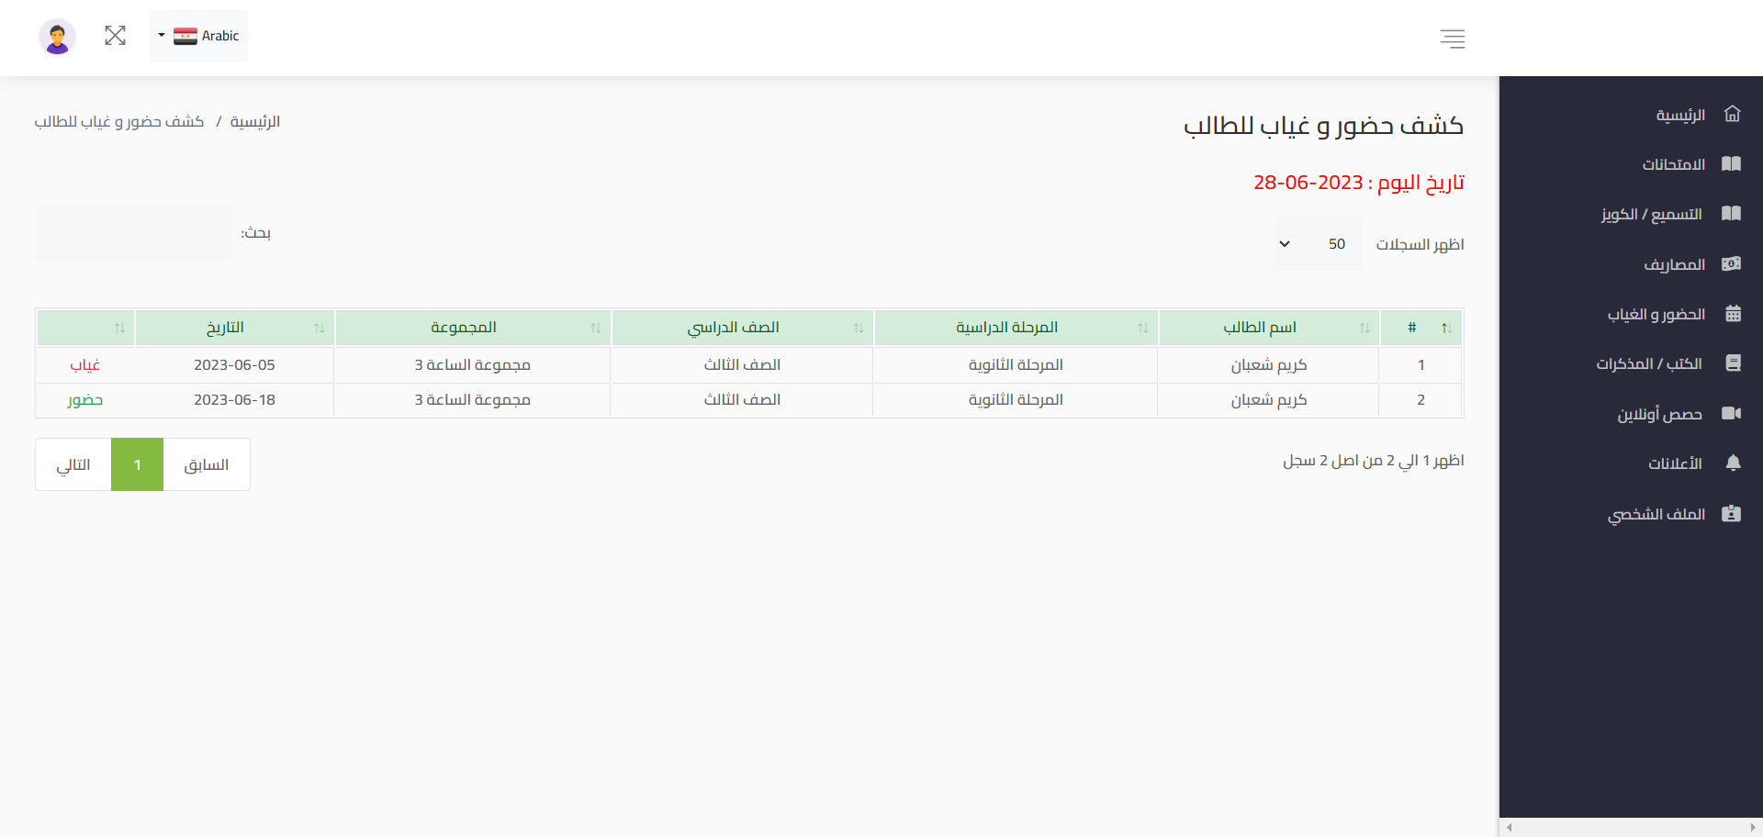
Task: Expand the Arabic language selector
Action: 198,36
